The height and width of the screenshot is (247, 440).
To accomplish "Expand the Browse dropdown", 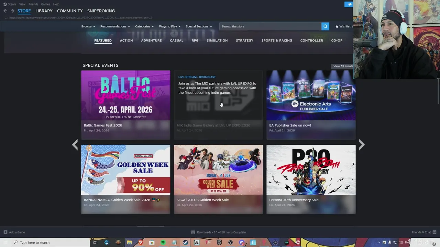I will (88, 26).
